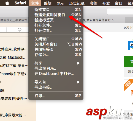Switch to tab 经验技巧_苹果软件
This screenshot has width=133, height=121.
14,20
